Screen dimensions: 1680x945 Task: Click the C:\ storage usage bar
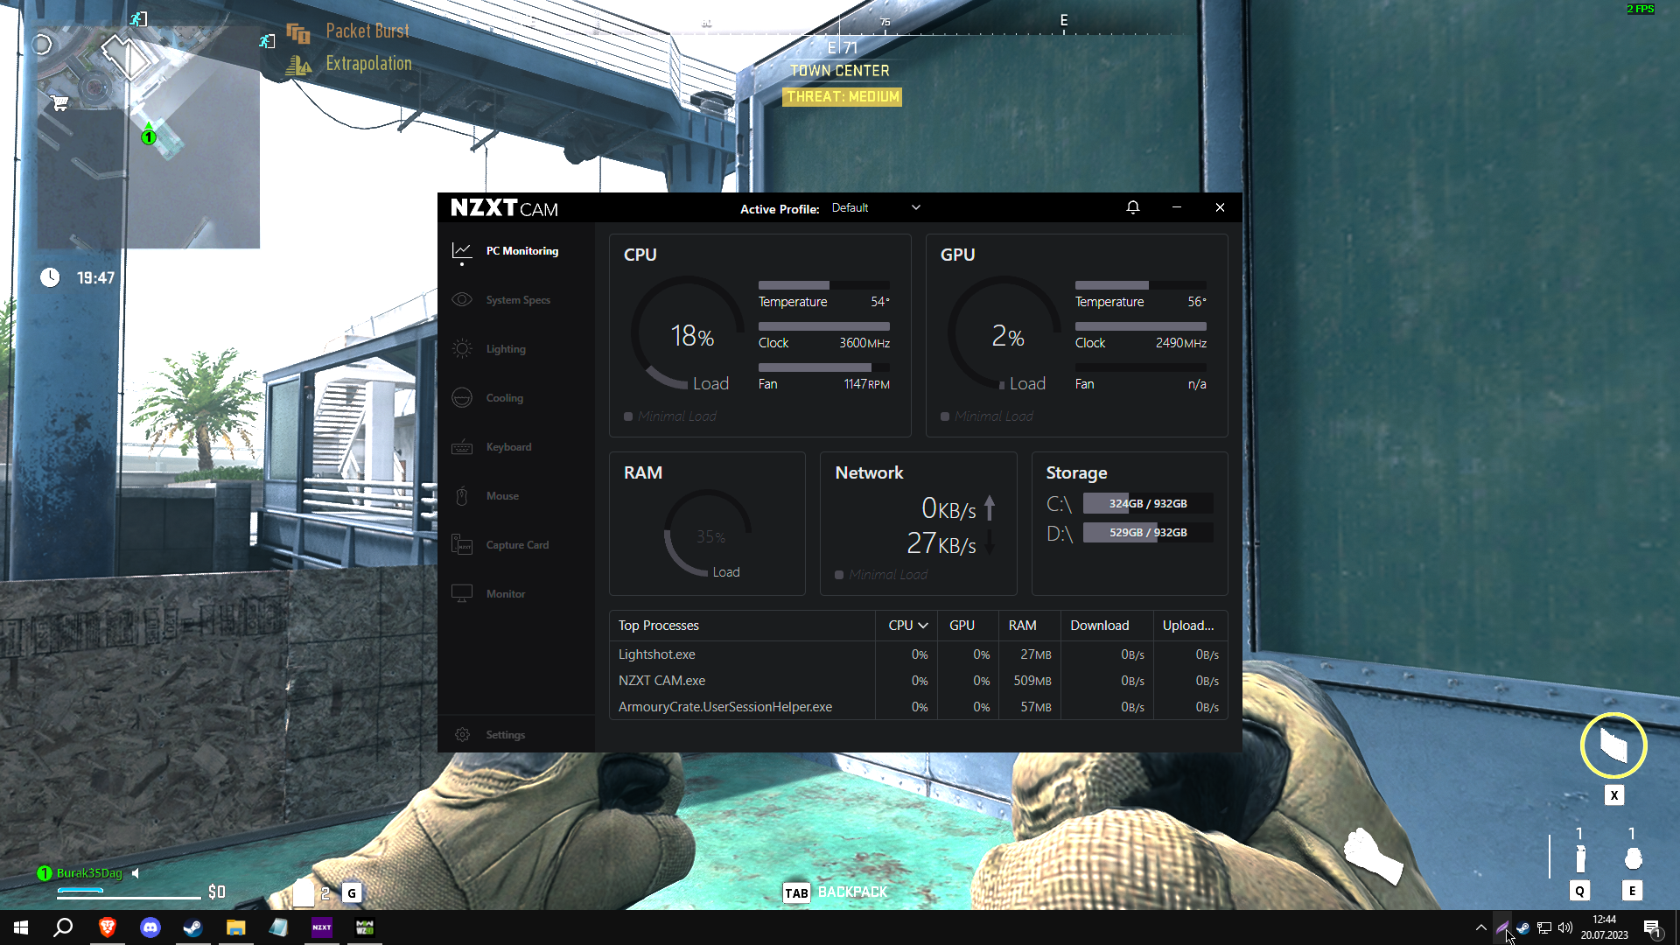coord(1147,503)
